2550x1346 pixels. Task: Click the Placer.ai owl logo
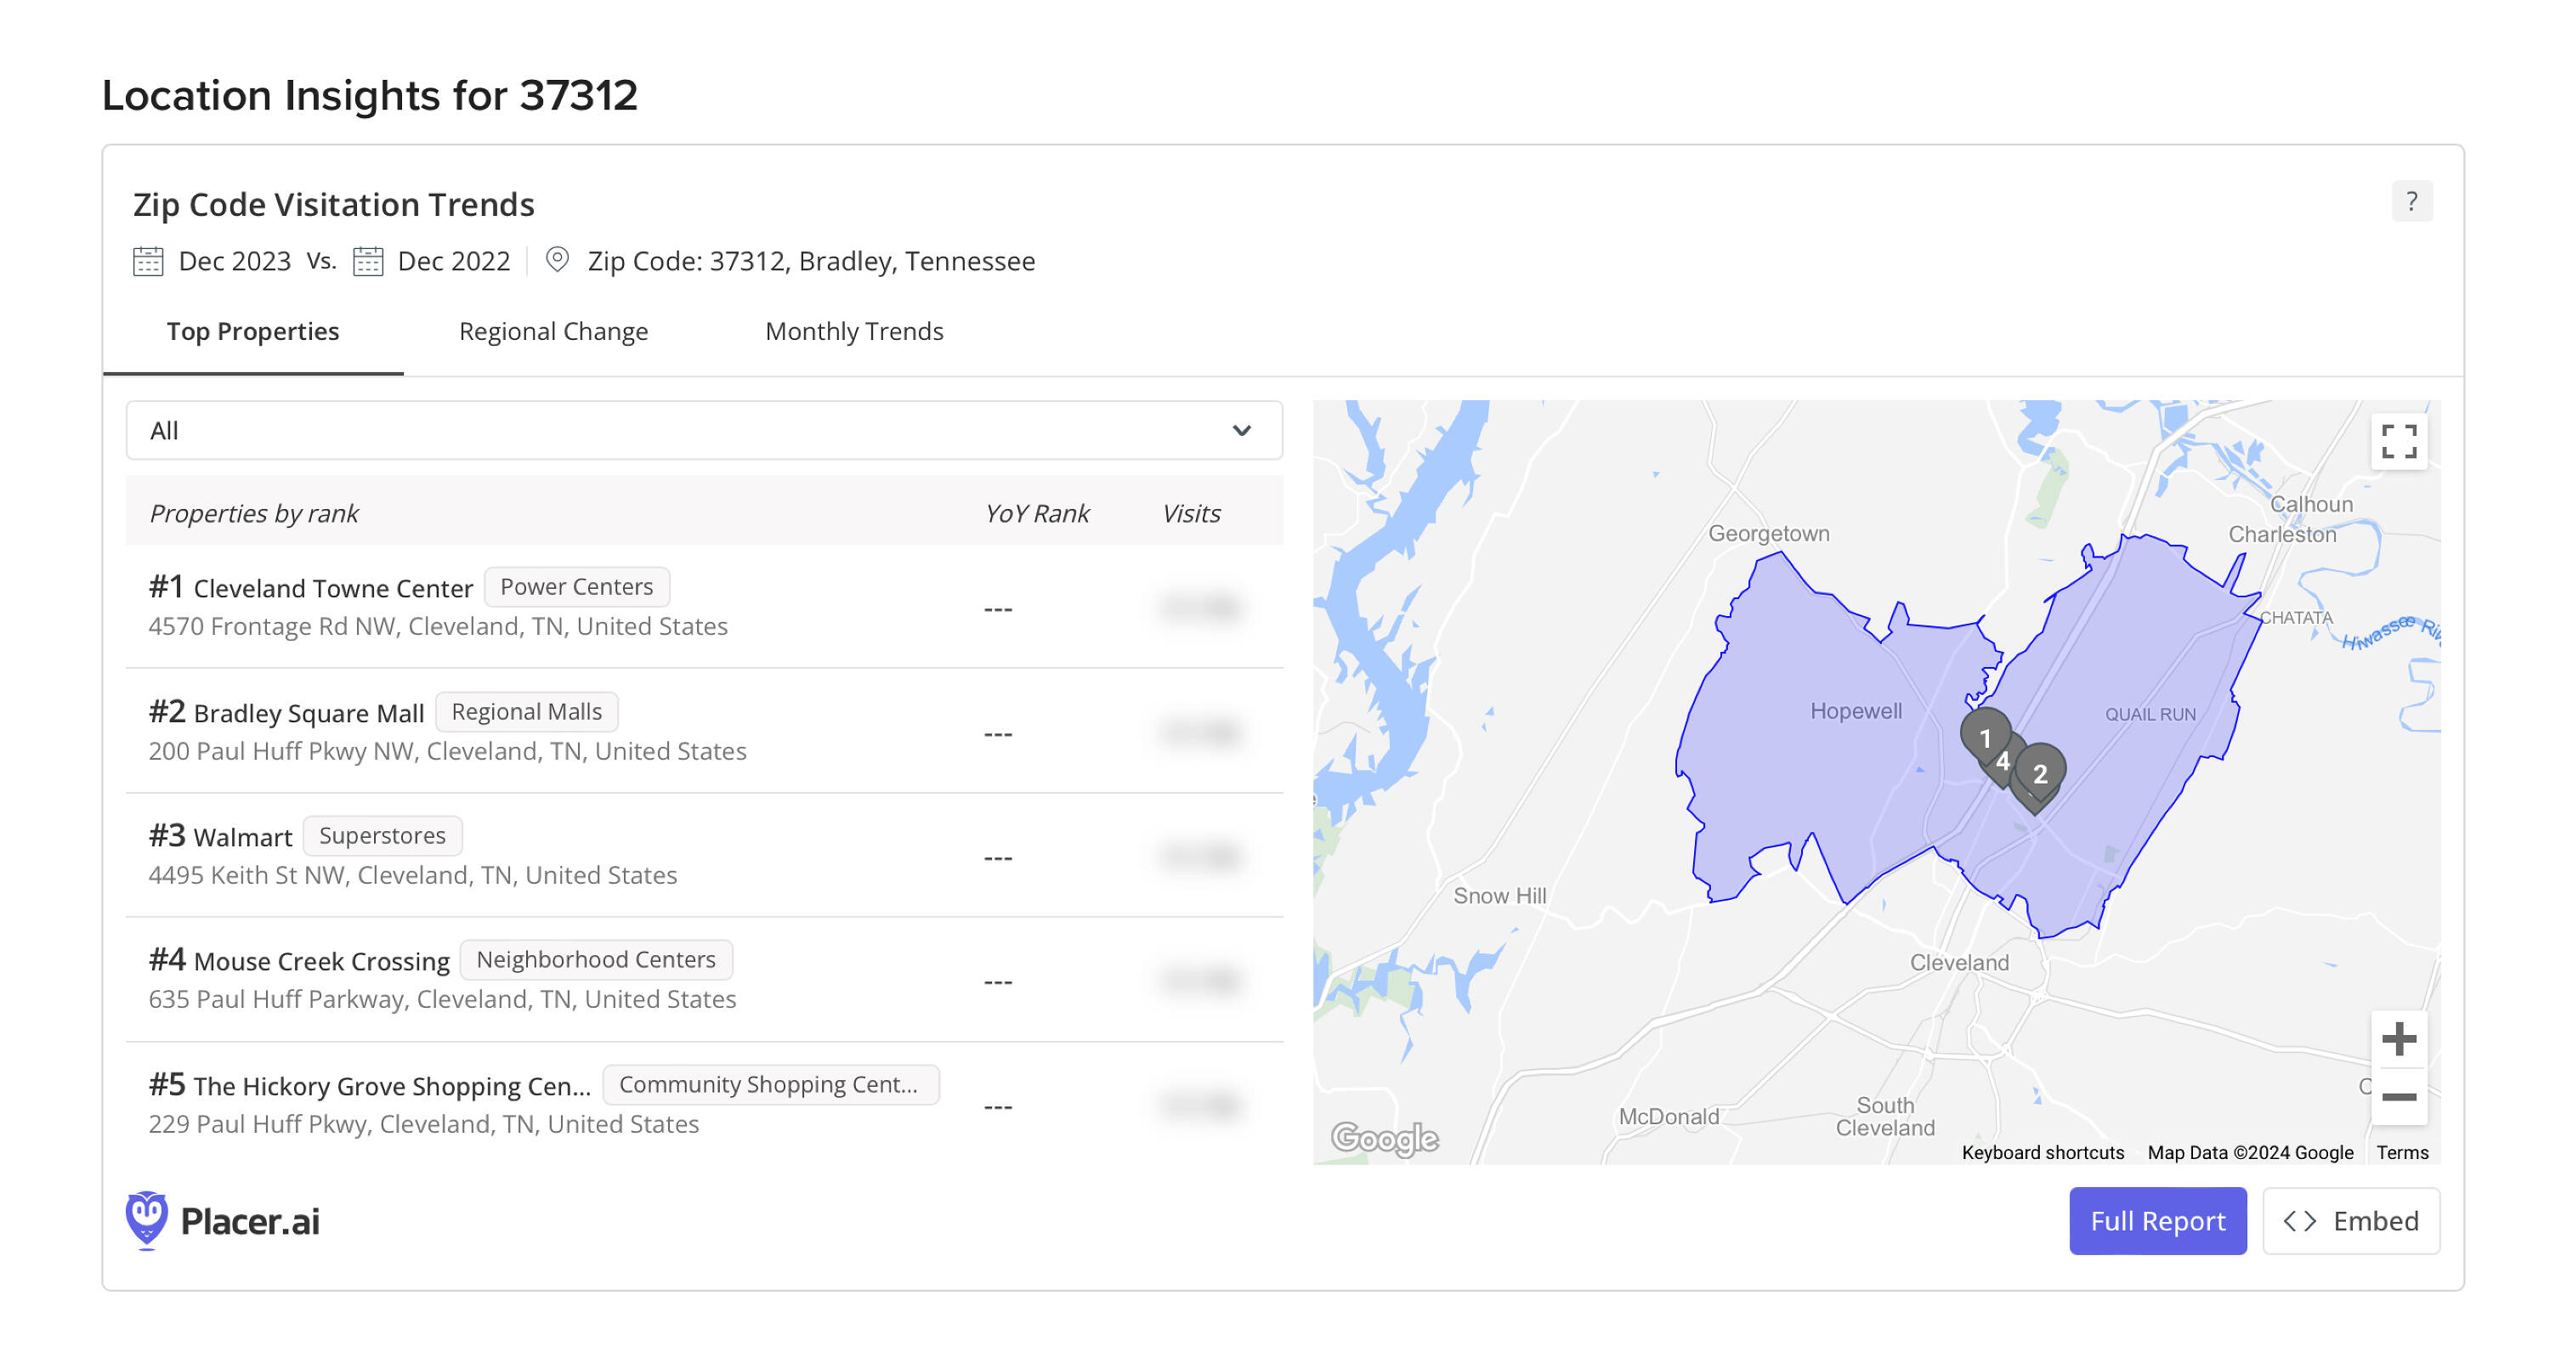coord(146,1219)
